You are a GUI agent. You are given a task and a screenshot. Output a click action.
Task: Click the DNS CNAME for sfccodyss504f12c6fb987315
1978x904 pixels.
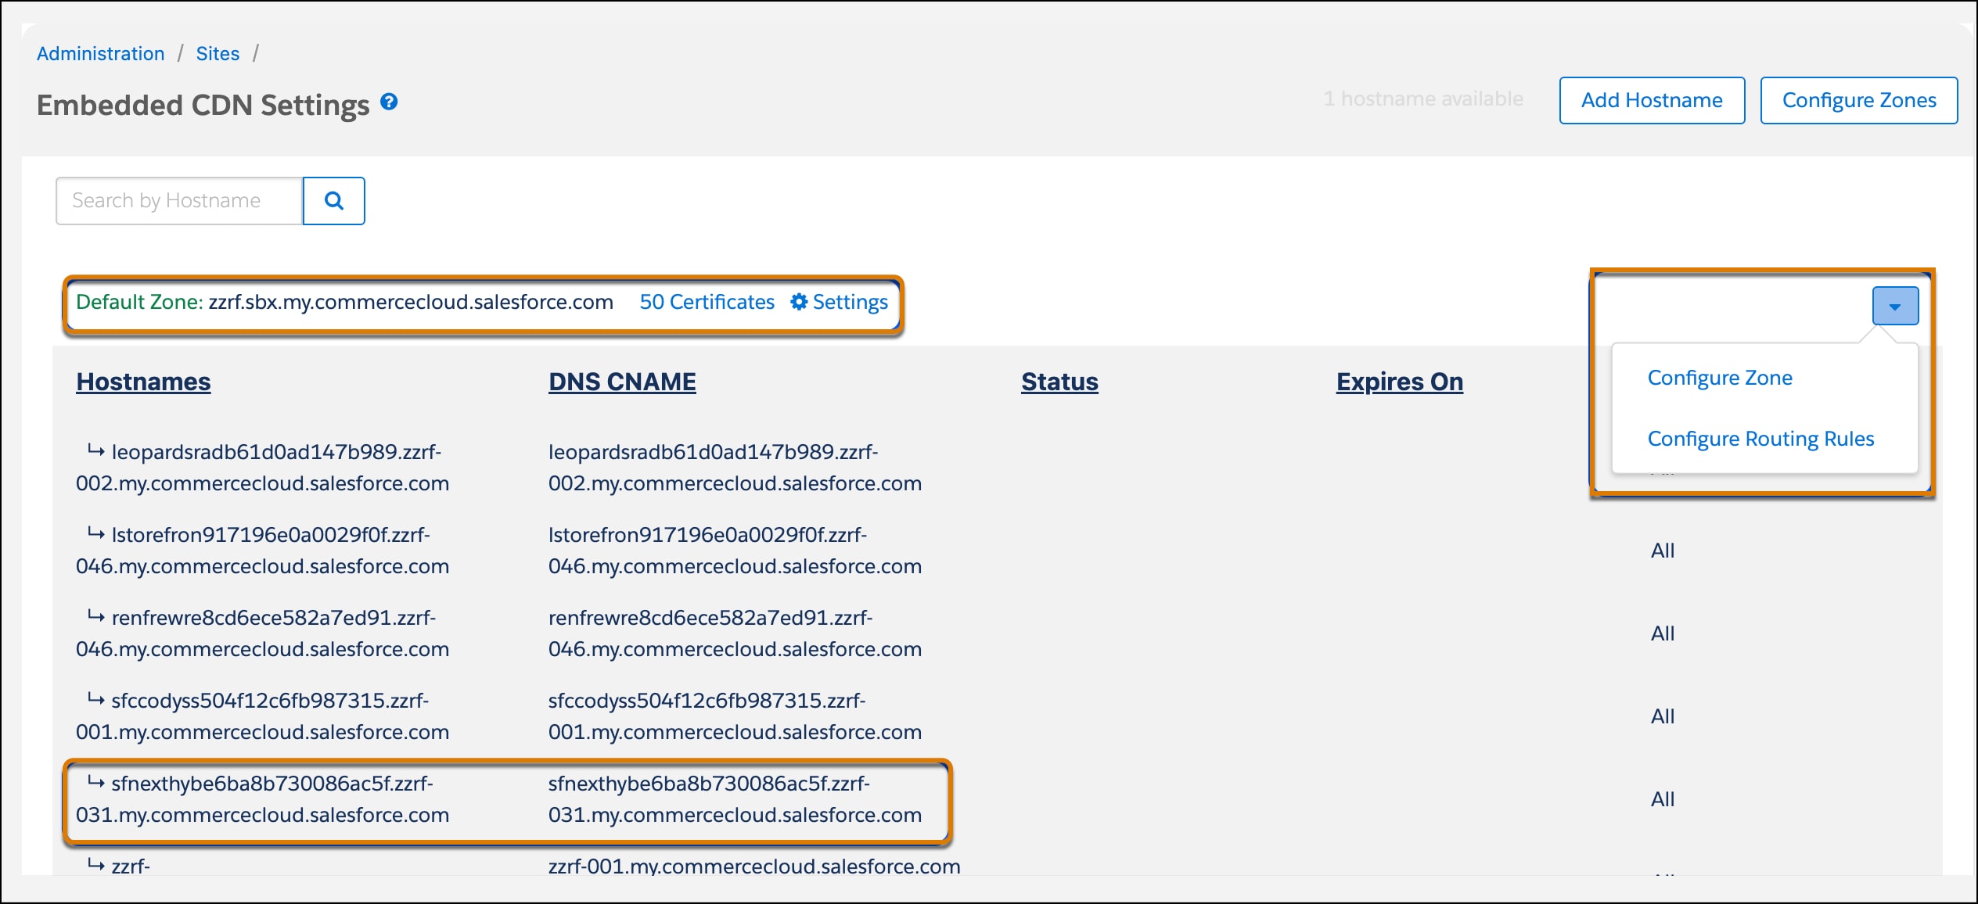click(735, 716)
